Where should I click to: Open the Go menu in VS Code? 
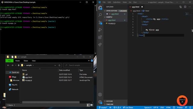click(130, 2)
